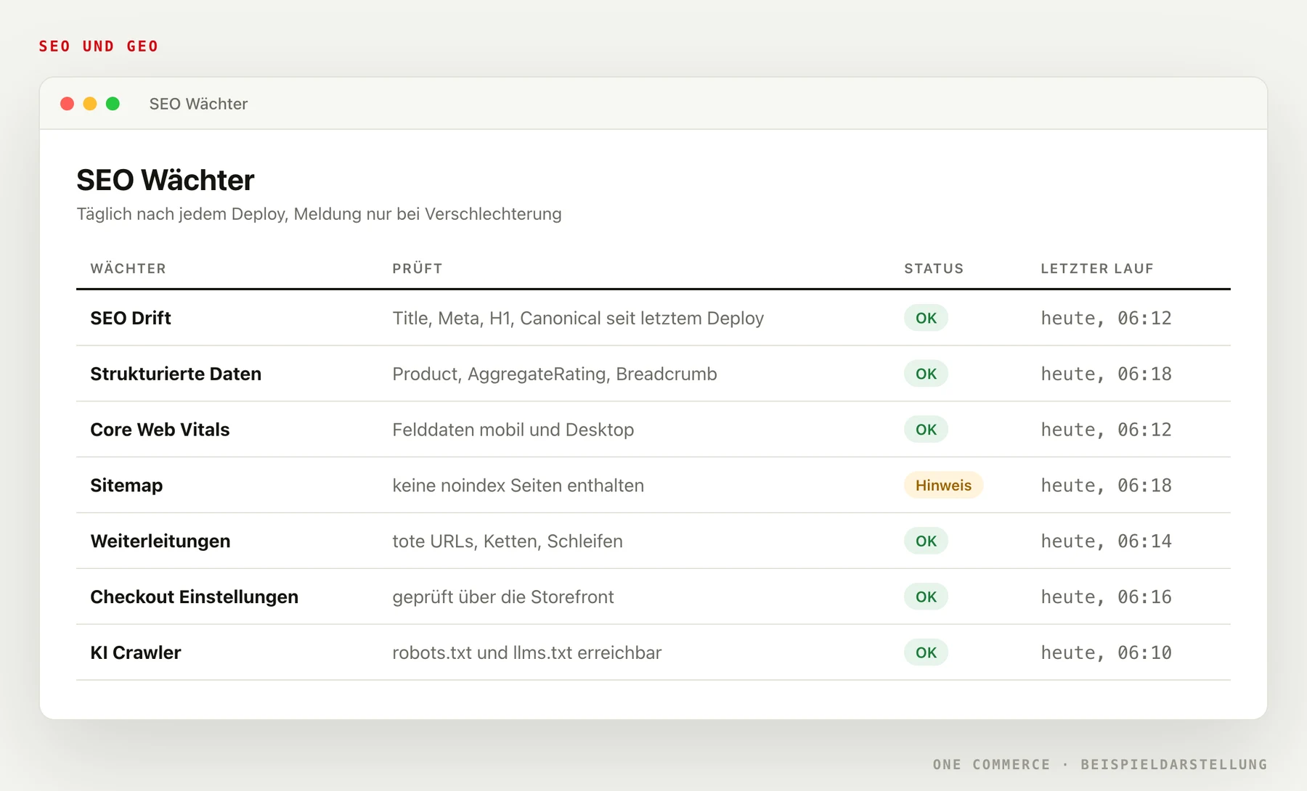Click last run time 06:14 of Weiterleitungen

[1107, 541]
